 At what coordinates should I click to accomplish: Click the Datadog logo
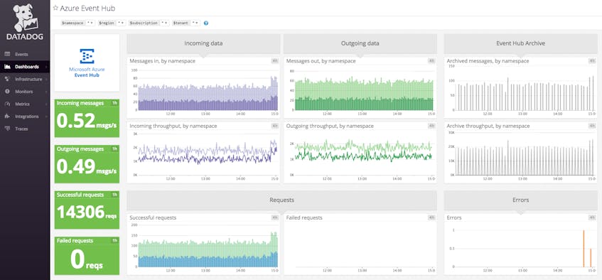click(25, 21)
